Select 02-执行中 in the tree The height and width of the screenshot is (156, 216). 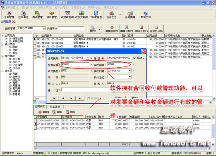[x=14, y=62]
